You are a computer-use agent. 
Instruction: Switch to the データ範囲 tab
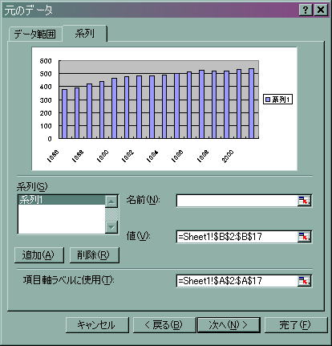(x=35, y=35)
